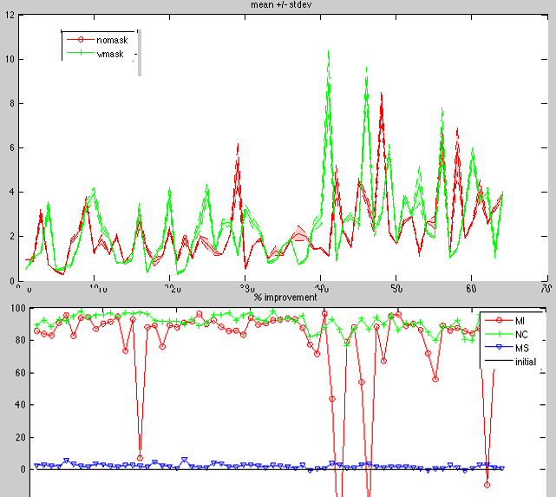Click y-axis tick label "12" in upper plot
Viewport: 556px width, 497px height.
(x=9, y=16)
